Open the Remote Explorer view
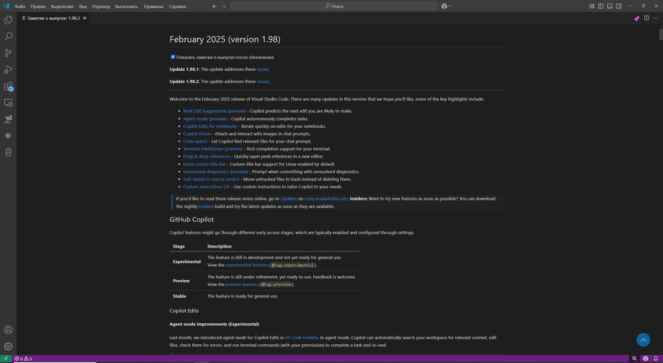 [x=8, y=103]
